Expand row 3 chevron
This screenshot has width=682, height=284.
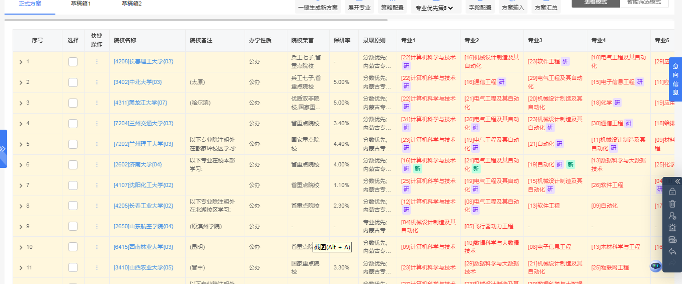click(x=21, y=103)
